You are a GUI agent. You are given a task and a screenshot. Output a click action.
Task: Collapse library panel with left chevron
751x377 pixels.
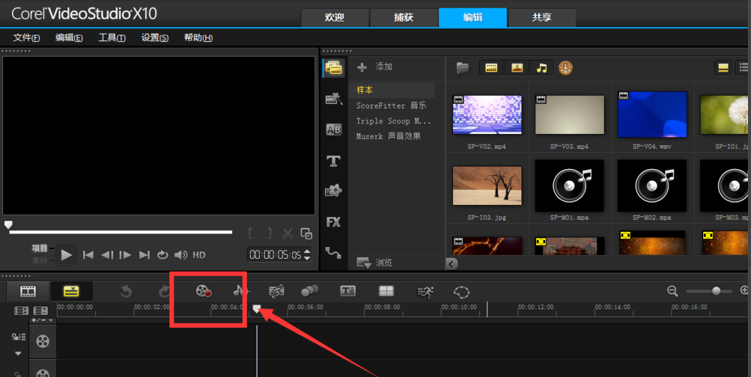point(451,263)
